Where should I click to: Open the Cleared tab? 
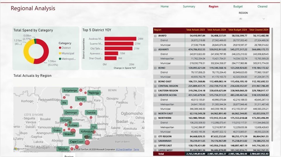[x=262, y=6]
